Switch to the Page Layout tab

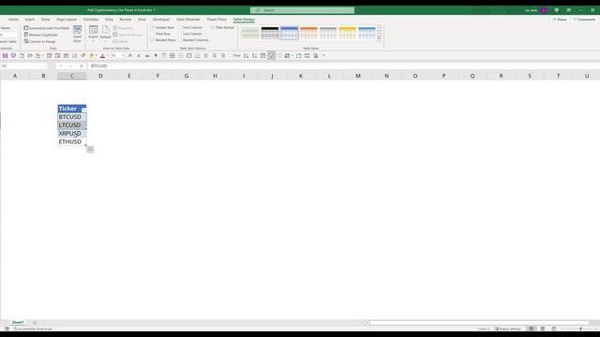click(67, 19)
